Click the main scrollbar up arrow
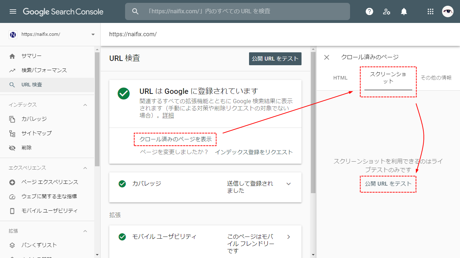The width and height of the screenshot is (460, 258). [313, 49]
